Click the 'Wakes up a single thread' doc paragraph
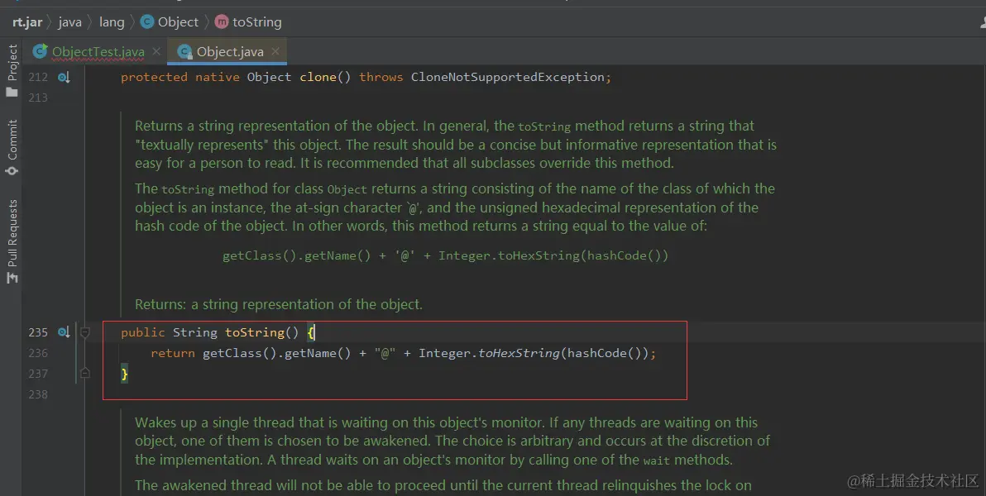The height and width of the screenshot is (496, 986). (452, 441)
